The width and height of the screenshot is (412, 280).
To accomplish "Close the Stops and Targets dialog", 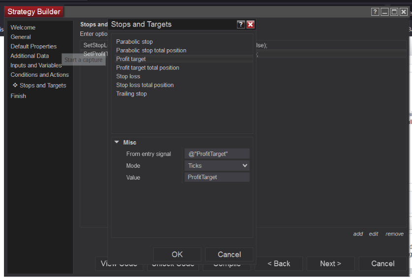I will (x=250, y=25).
